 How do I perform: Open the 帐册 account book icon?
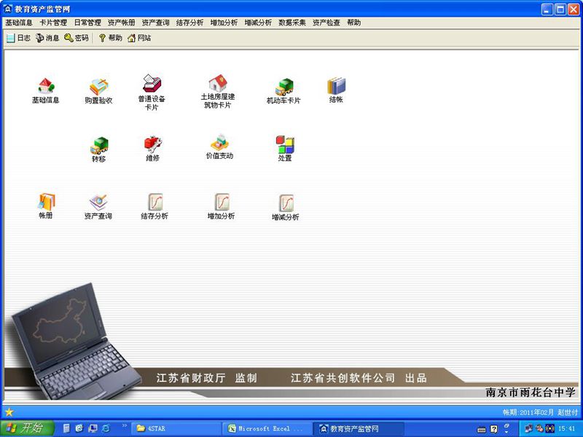(46, 202)
